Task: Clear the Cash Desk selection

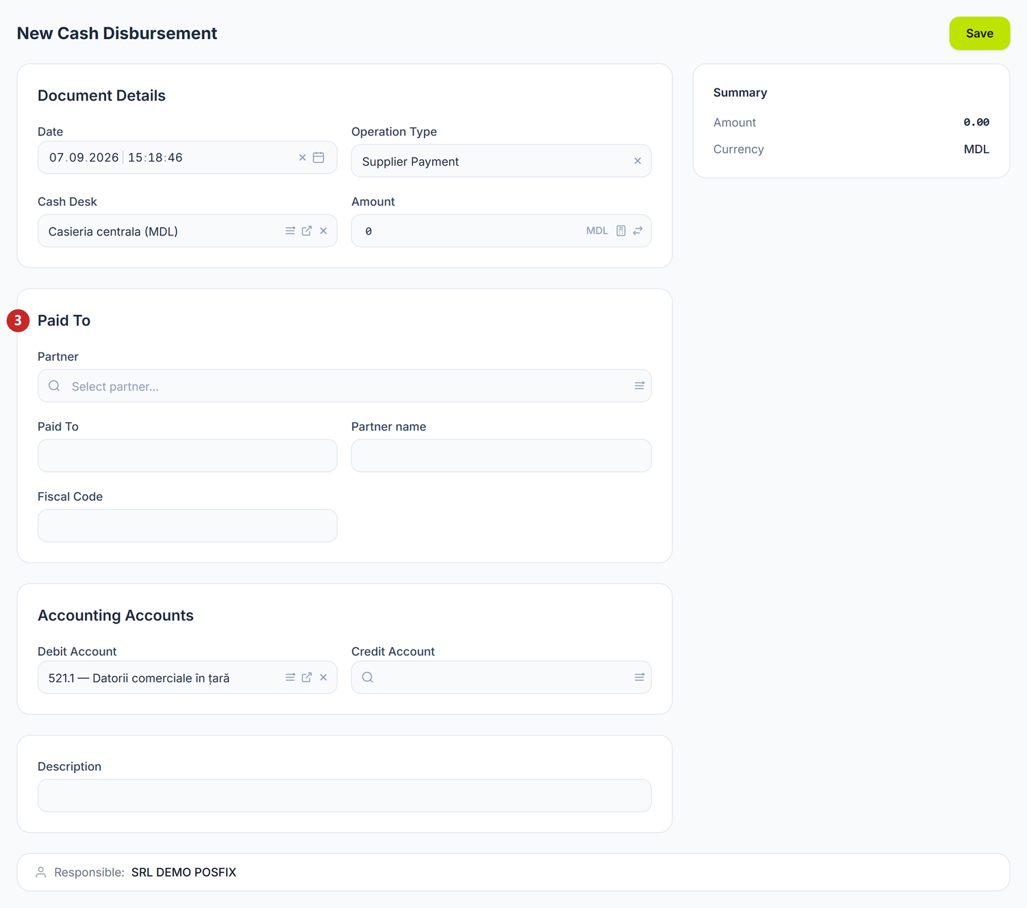Action: pyautogui.click(x=323, y=231)
